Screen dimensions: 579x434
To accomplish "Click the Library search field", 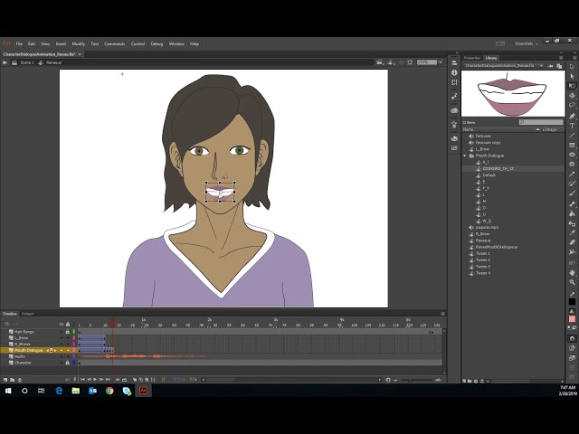I will 541,122.
